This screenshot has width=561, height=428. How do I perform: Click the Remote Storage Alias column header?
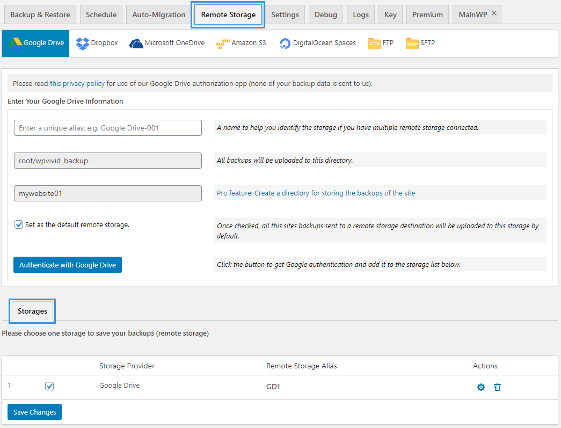302,366
